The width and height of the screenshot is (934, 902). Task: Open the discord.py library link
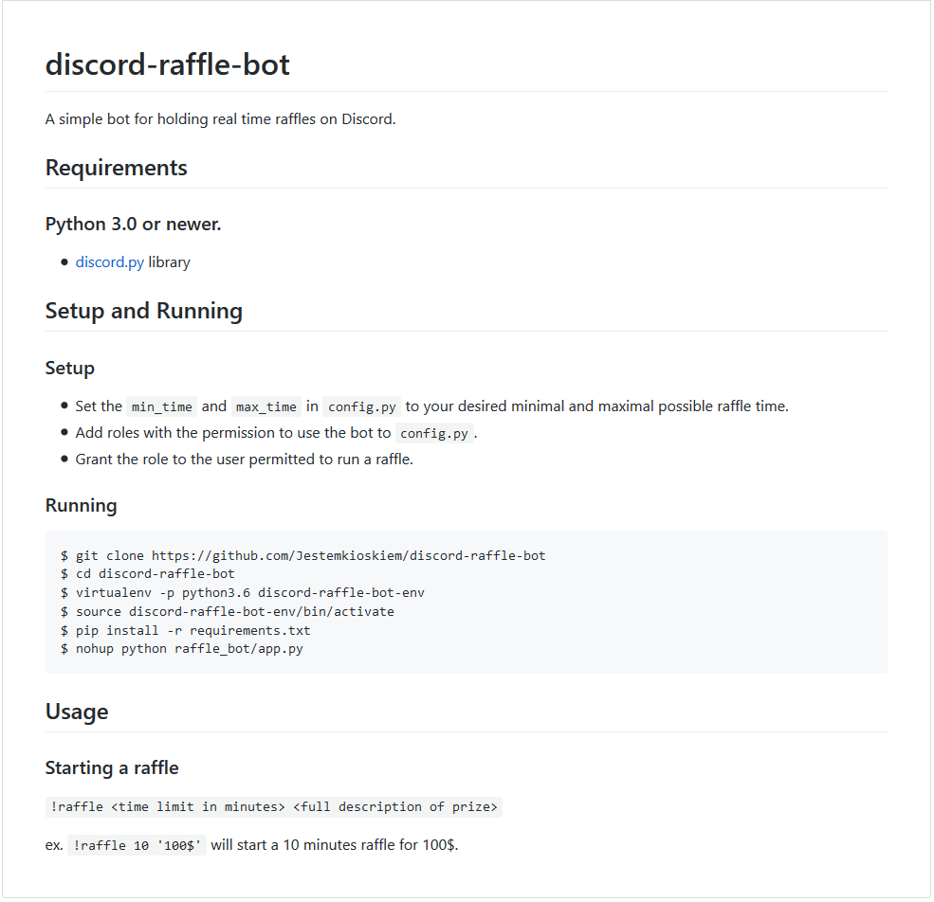coord(109,262)
